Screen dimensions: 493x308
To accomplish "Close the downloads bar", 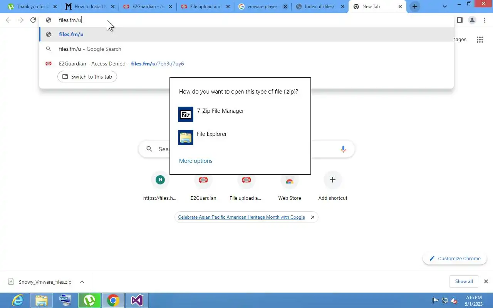I will pyautogui.click(x=486, y=281).
